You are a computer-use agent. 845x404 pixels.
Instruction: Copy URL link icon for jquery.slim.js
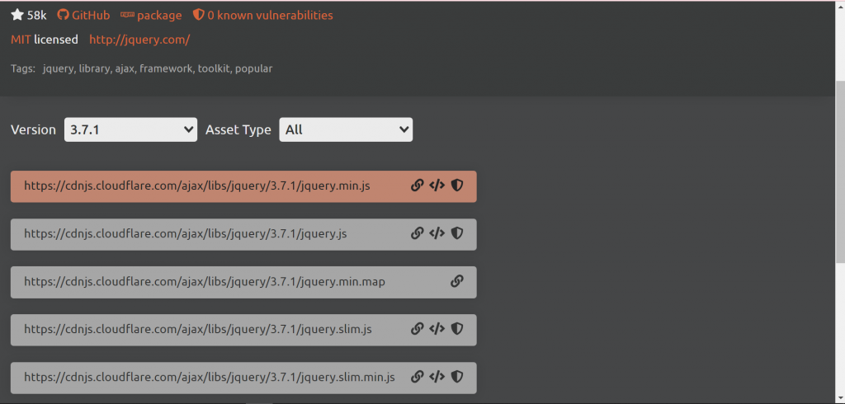coord(417,329)
